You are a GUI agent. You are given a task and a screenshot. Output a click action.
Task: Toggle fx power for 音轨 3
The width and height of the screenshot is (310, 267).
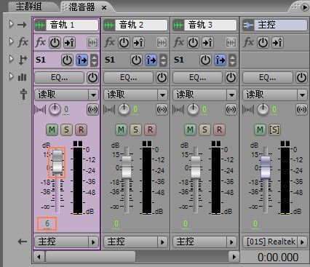point(193,43)
